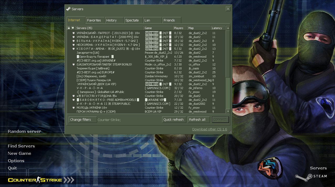Click the jb_oasis map cell
The width and height of the screenshot is (335, 187).
[x=194, y=68]
